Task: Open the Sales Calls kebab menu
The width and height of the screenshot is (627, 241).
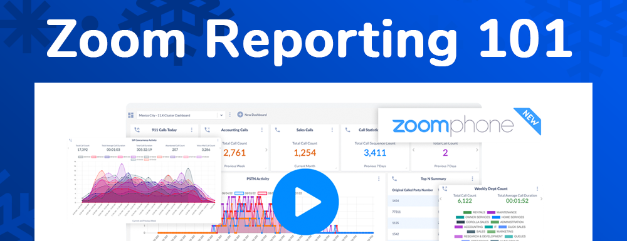Action: [x=332, y=130]
